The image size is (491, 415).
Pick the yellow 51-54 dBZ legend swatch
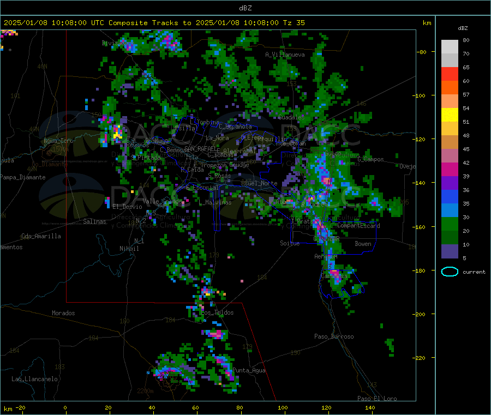(450, 115)
